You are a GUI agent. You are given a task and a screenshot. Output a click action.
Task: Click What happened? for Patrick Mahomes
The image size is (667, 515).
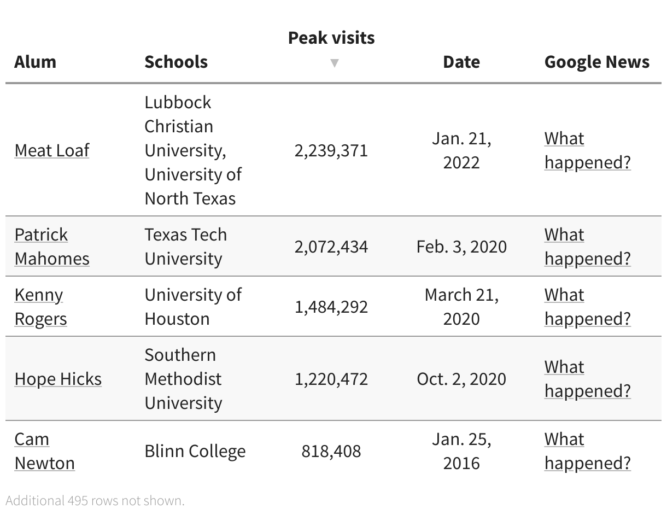click(587, 247)
